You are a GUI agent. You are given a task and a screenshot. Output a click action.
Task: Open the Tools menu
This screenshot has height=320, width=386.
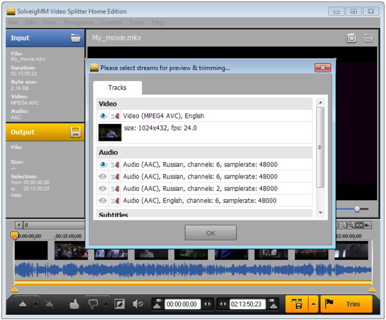137,22
